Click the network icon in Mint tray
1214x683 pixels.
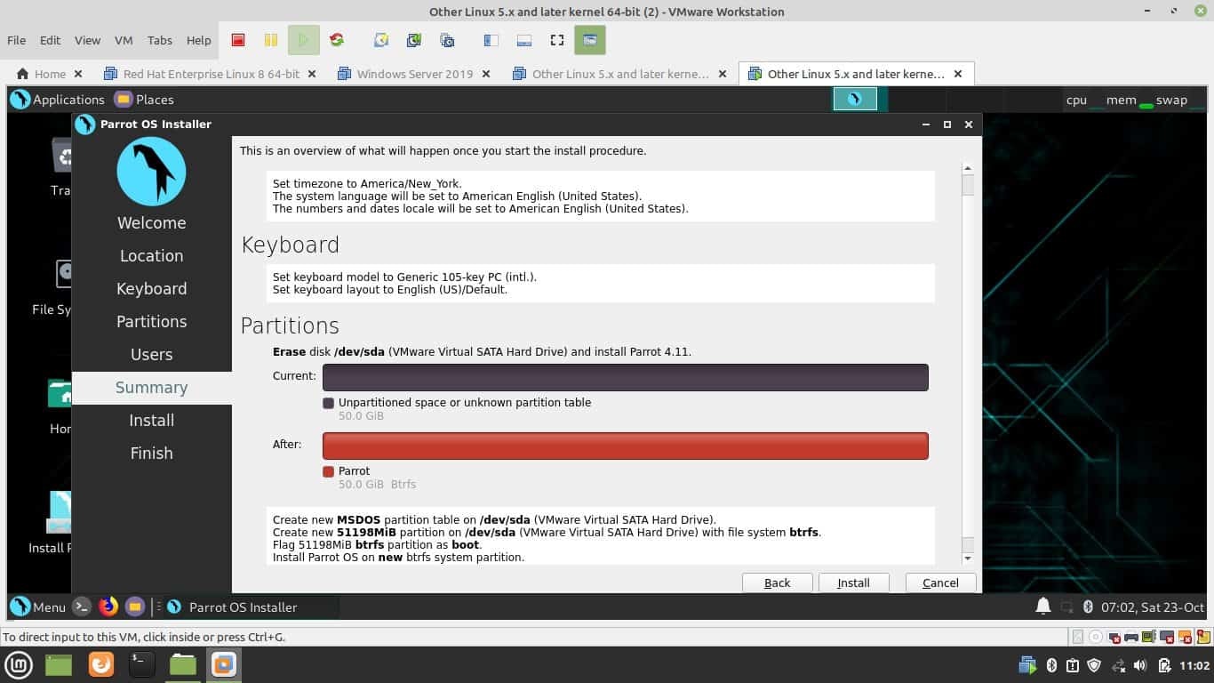point(1118,665)
